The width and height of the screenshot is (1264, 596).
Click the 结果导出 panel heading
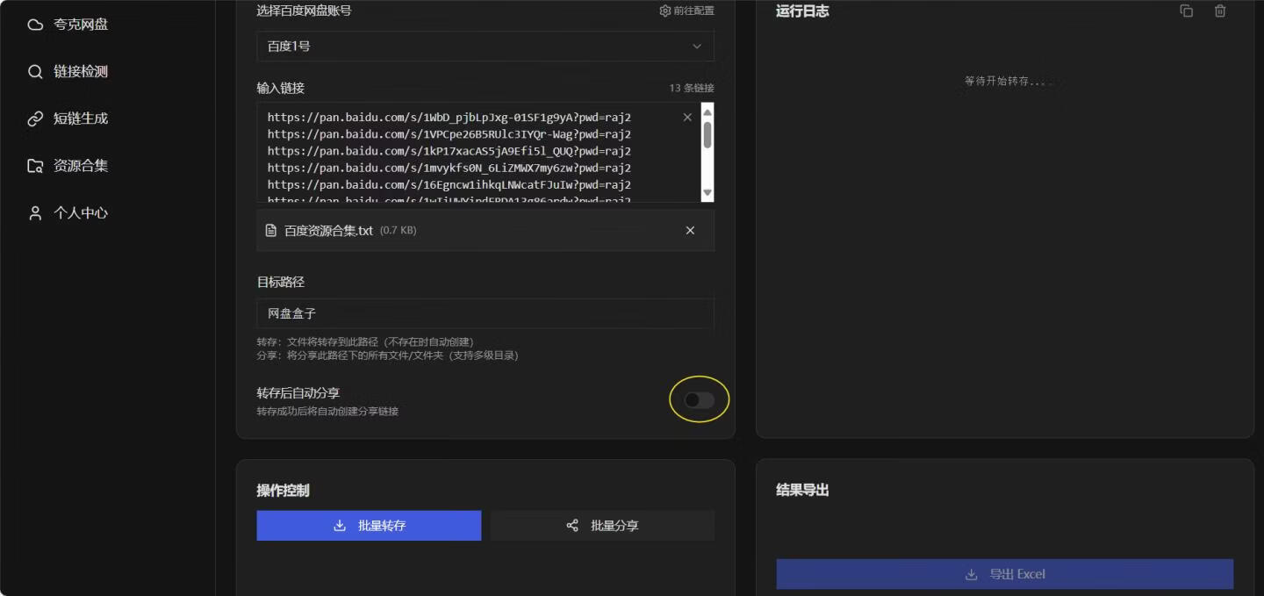click(802, 491)
